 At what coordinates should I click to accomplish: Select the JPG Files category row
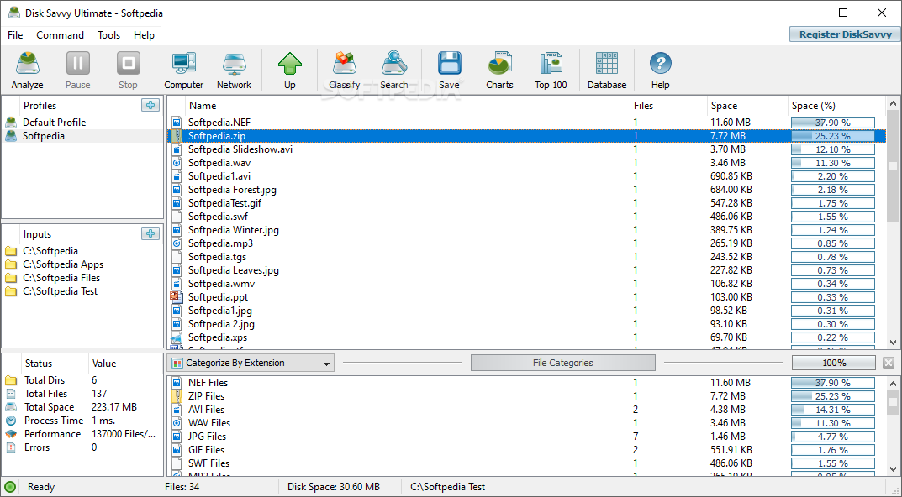(527, 437)
